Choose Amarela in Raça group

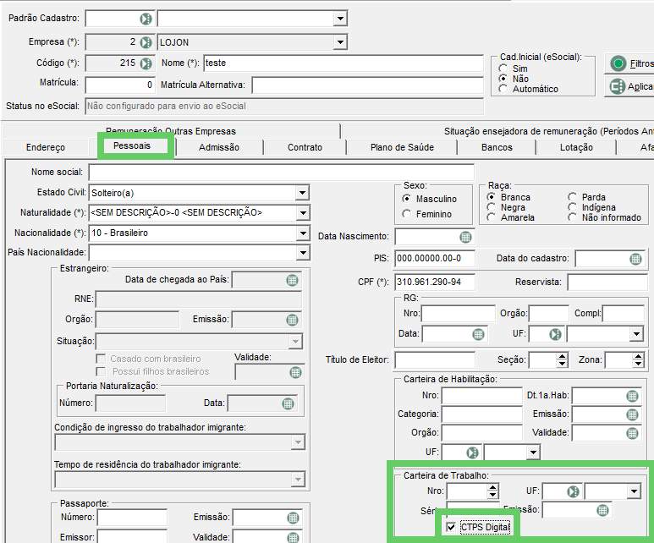492,217
